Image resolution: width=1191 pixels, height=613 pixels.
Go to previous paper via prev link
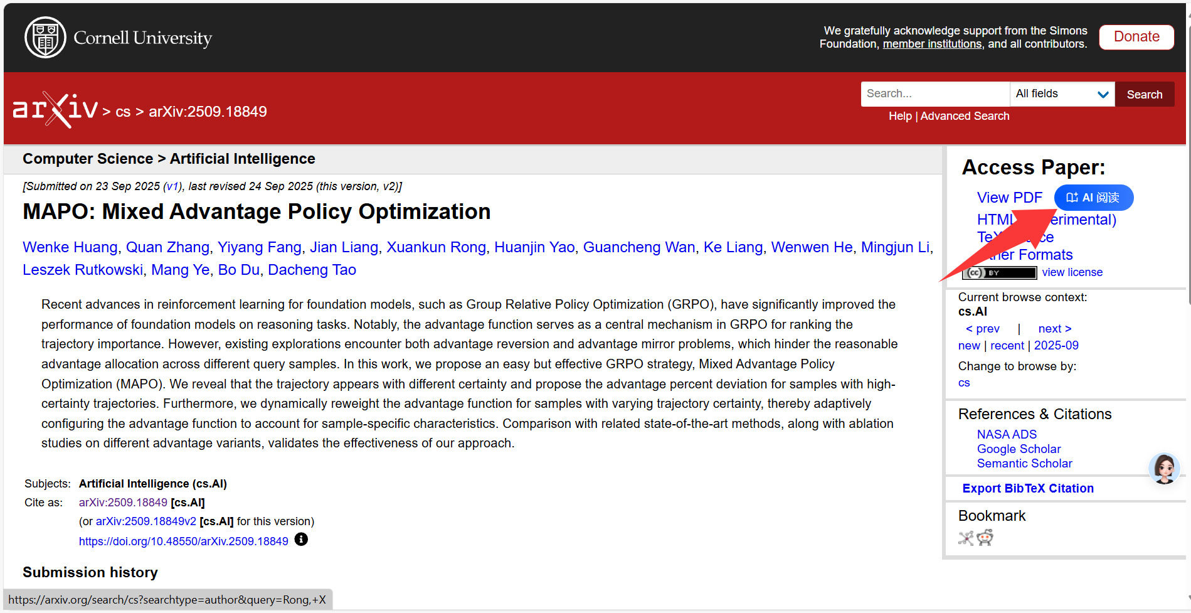point(983,329)
